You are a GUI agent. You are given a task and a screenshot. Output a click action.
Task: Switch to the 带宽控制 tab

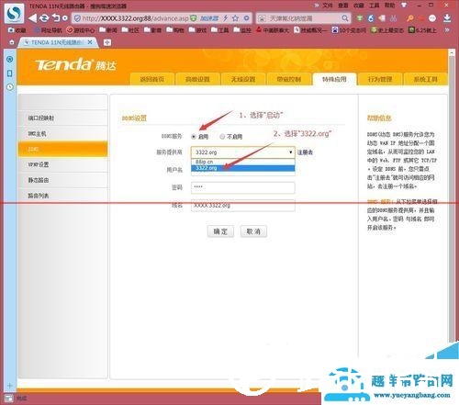coord(289,79)
